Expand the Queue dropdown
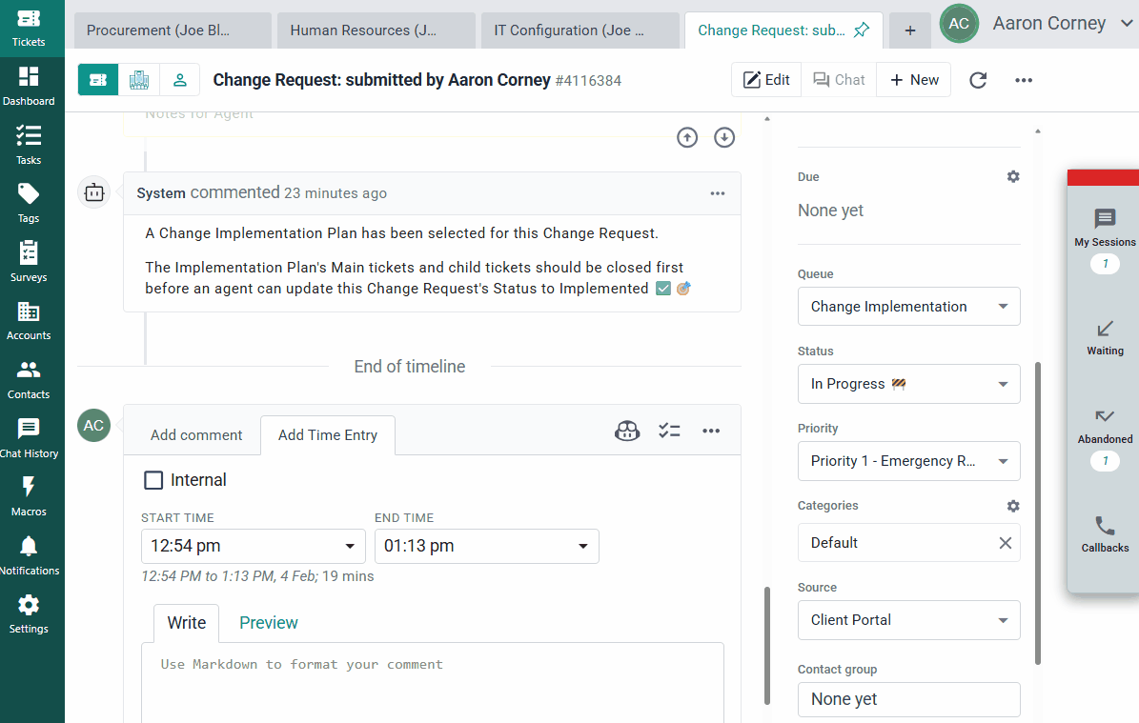The height and width of the screenshot is (723, 1139). coord(908,307)
